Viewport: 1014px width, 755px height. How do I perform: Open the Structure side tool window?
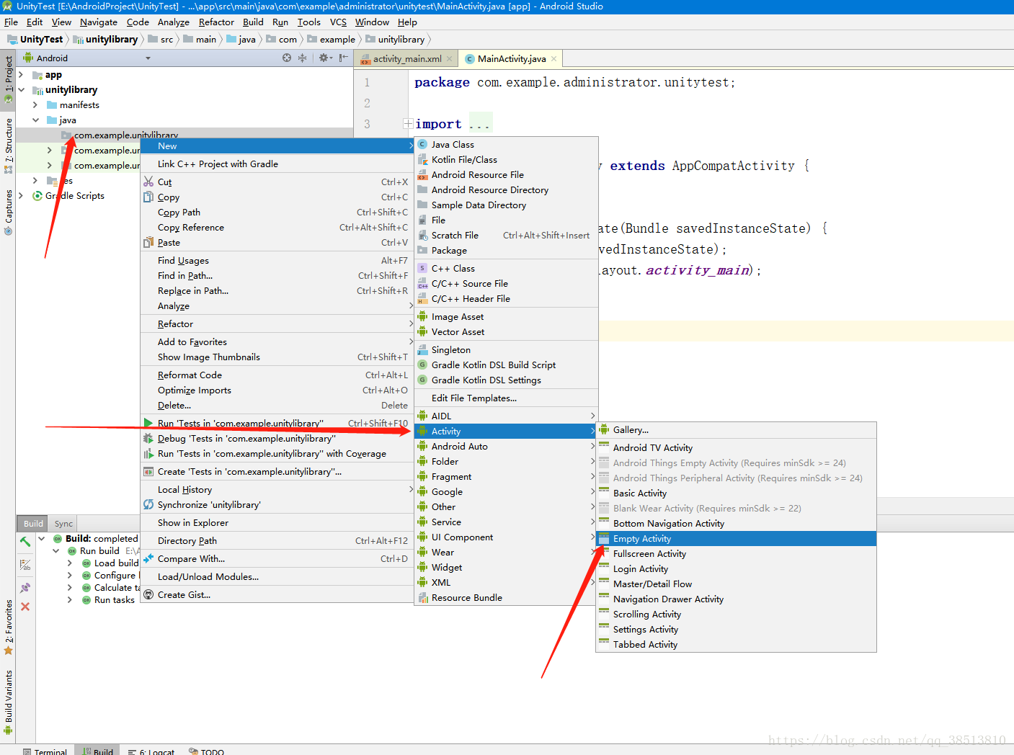tap(9, 146)
